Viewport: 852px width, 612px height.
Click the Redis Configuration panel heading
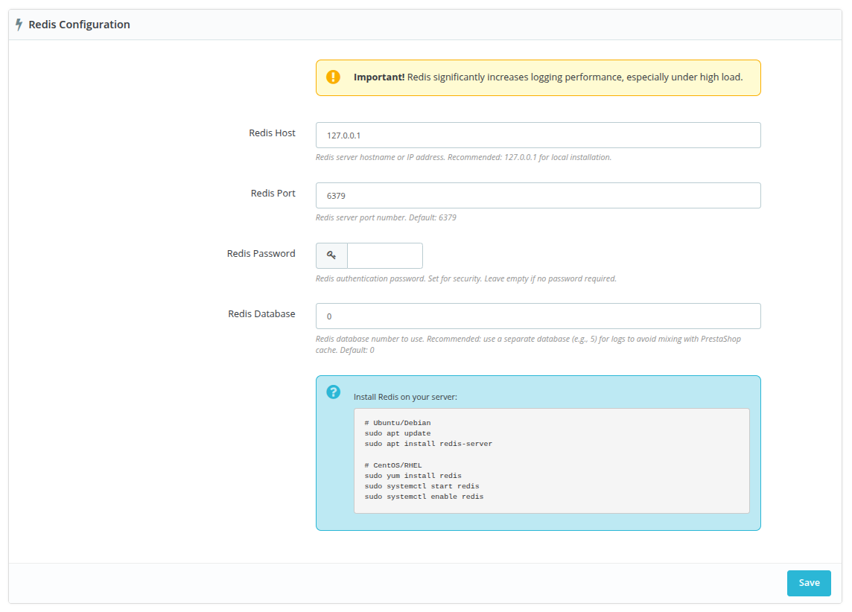80,25
